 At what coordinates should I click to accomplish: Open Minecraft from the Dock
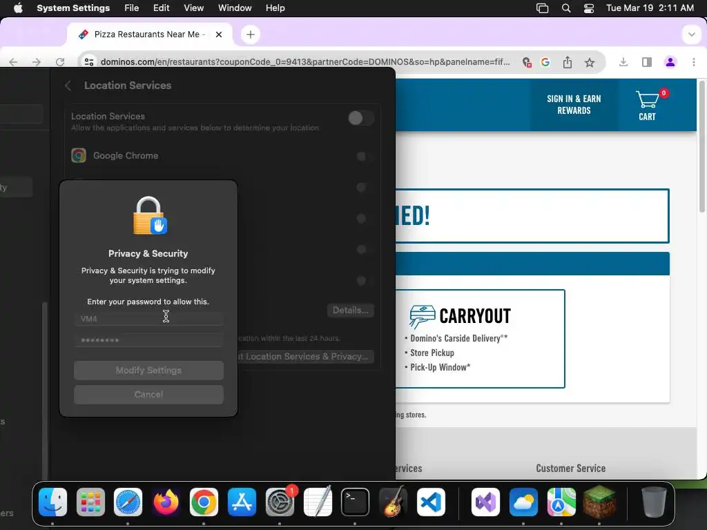599,502
